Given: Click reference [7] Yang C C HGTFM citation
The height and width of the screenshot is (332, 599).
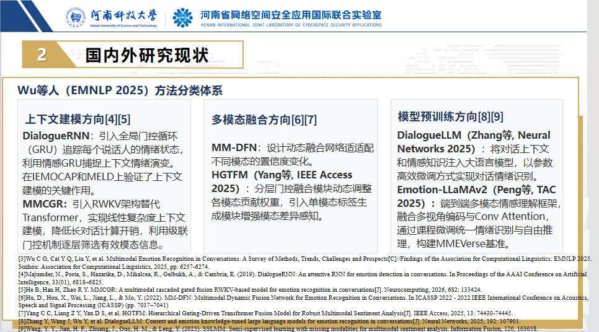Looking at the screenshot, I should (265, 313).
